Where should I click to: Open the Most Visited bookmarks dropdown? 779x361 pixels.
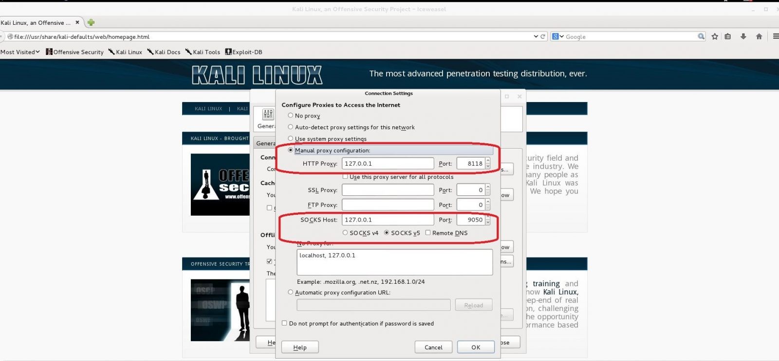[x=20, y=52]
